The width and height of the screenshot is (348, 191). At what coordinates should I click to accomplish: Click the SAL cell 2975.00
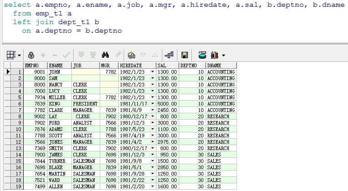coord(167,142)
